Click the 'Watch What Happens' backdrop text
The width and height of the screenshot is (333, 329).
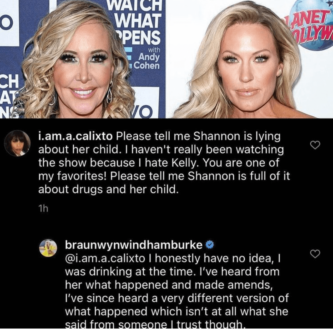coord(138,22)
